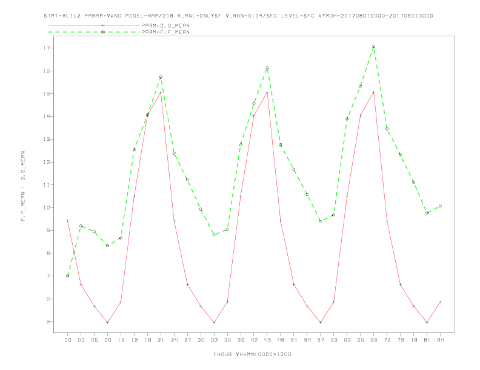This screenshot has height=370, width=480.
Task: Click the green dashed legend sample marker
Action: [x=103, y=32]
